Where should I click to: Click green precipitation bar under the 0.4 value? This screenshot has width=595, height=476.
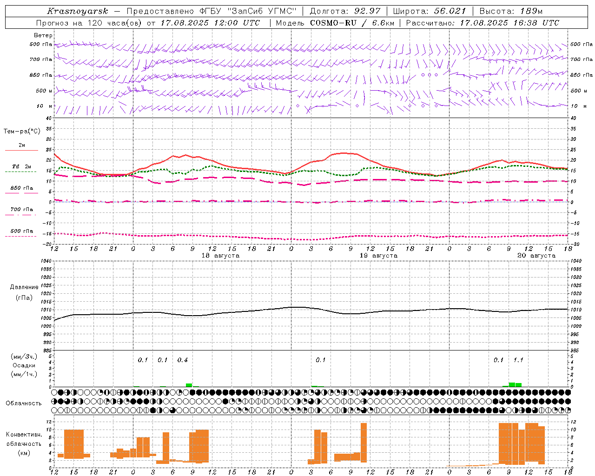coord(189,385)
